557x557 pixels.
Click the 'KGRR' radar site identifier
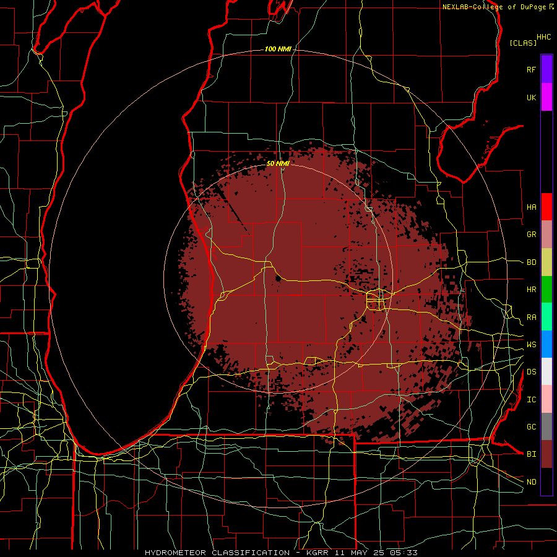coord(317,553)
